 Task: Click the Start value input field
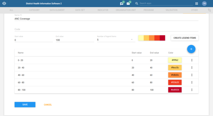point(33,40)
